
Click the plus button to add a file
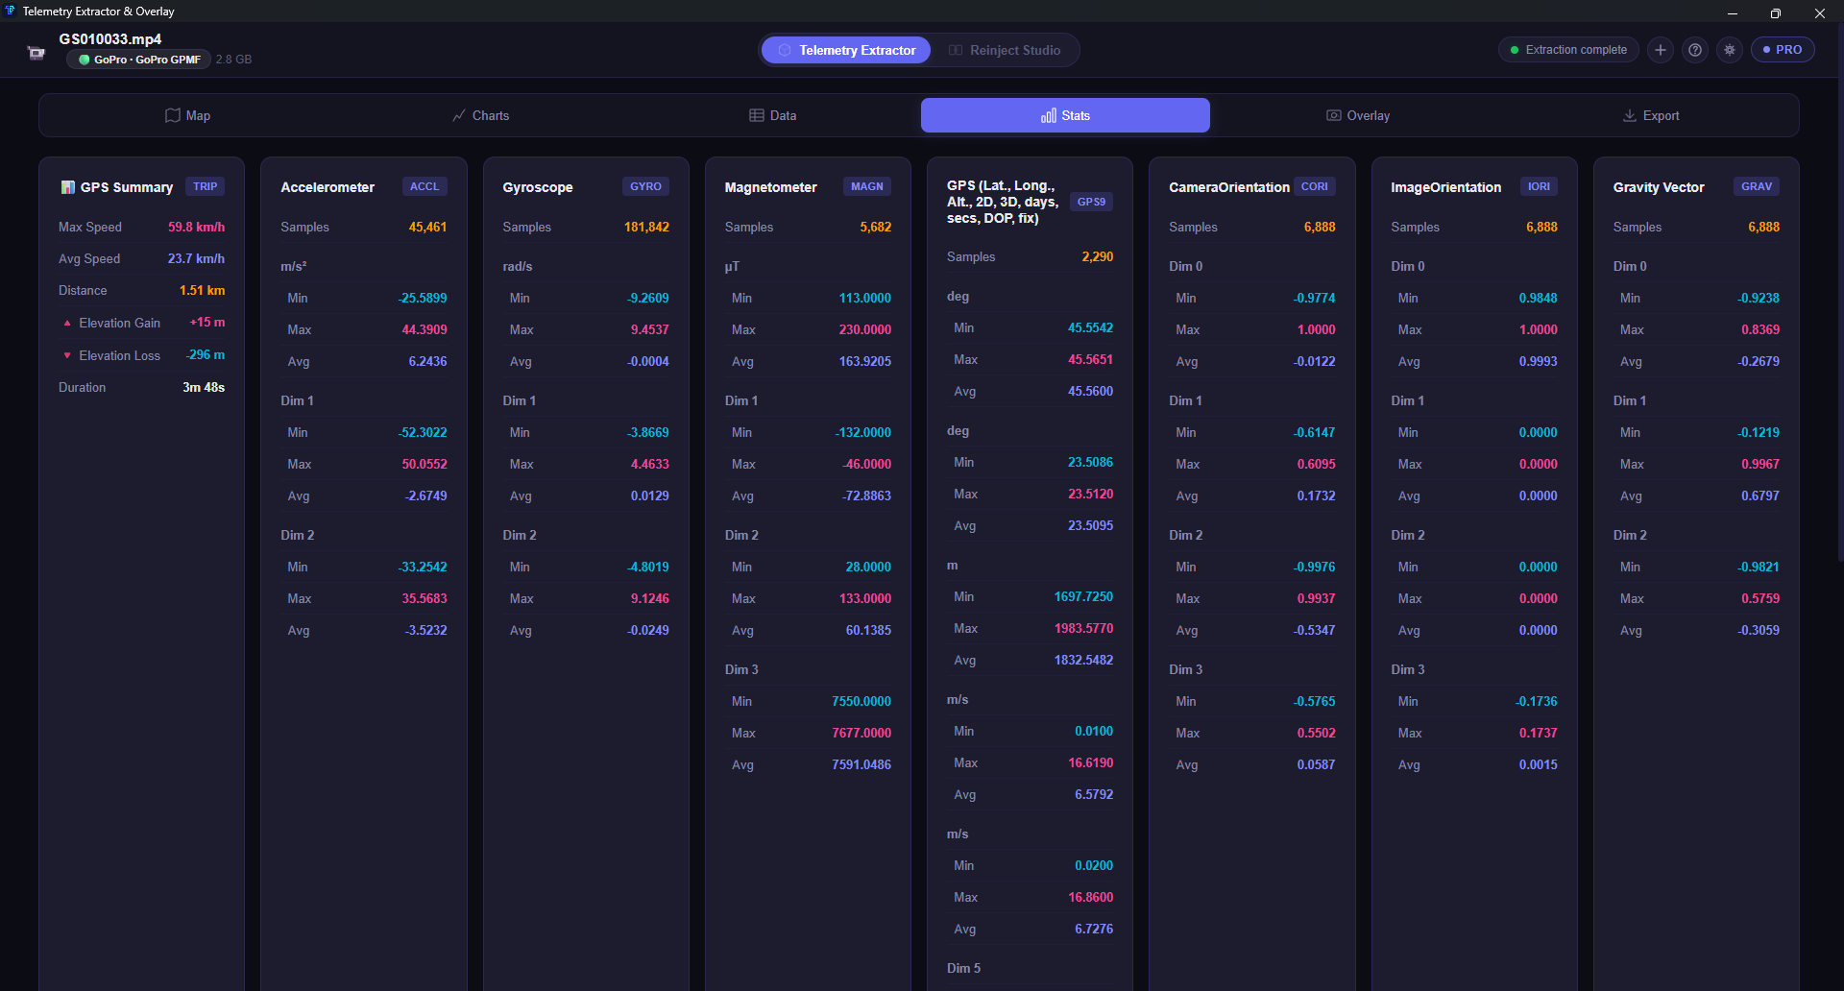pos(1660,50)
